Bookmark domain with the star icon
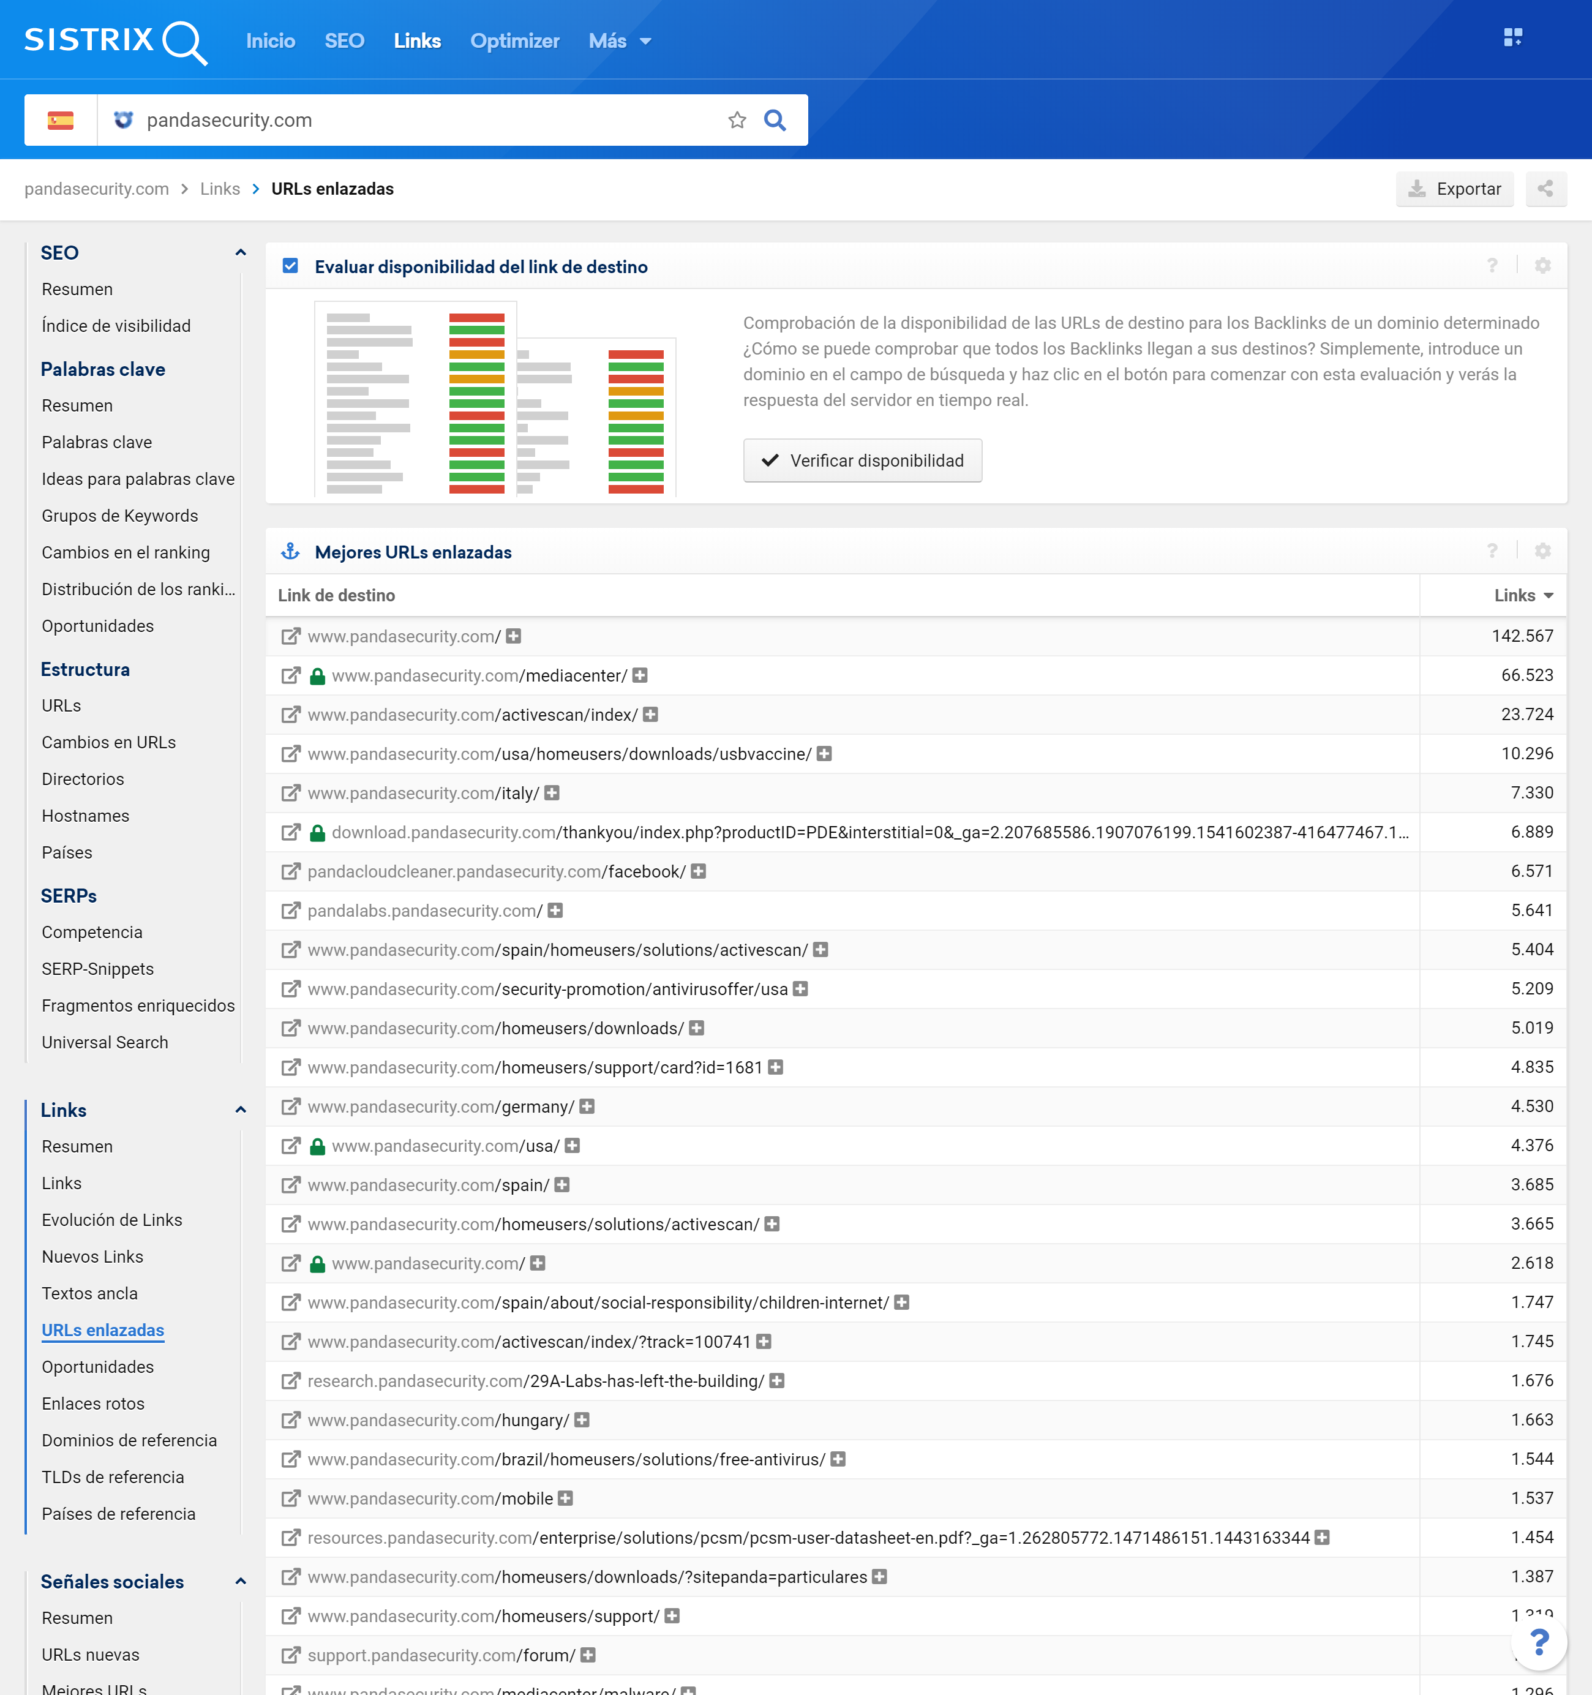Screen dimensions: 1592x1695 (x=737, y=120)
